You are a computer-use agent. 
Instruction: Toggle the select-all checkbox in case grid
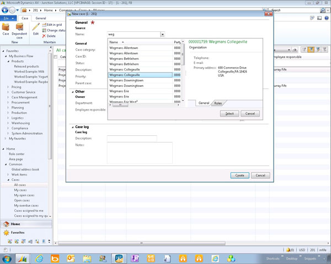56,57
